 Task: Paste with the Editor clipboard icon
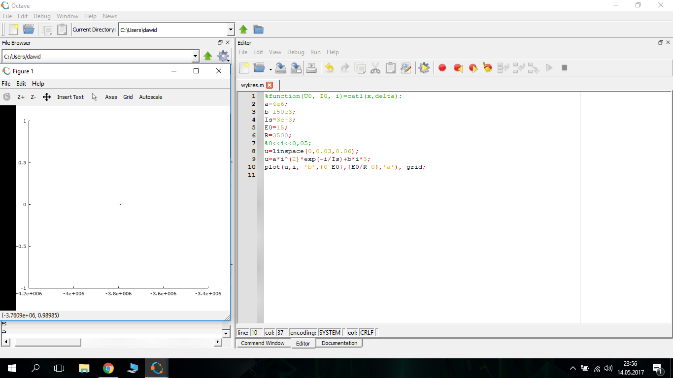tap(391, 68)
